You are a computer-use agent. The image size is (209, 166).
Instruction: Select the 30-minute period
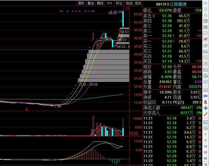(205, 152)
